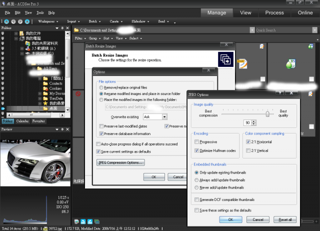Click Cancel in JPEG Options dialog
Screen dimensions: 320x231
[258, 219]
